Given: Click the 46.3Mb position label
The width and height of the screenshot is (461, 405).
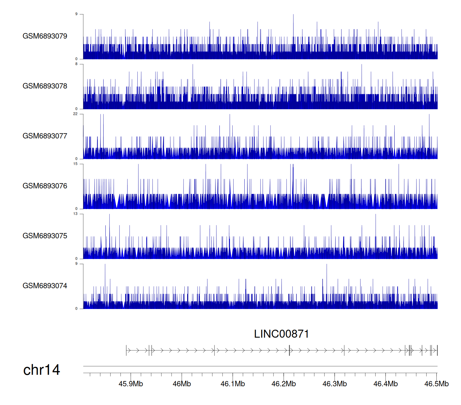Looking at the screenshot, I should [x=334, y=384].
